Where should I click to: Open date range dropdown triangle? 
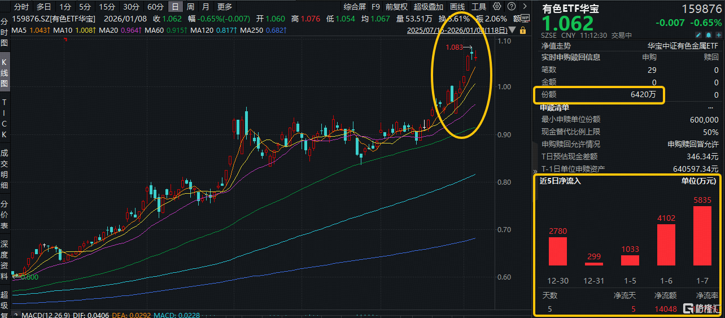point(512,29)
